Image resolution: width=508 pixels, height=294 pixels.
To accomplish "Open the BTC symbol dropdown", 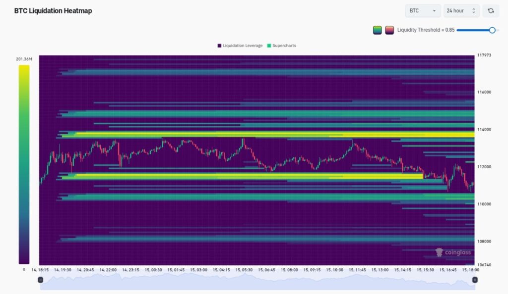I will pos(422,10).
